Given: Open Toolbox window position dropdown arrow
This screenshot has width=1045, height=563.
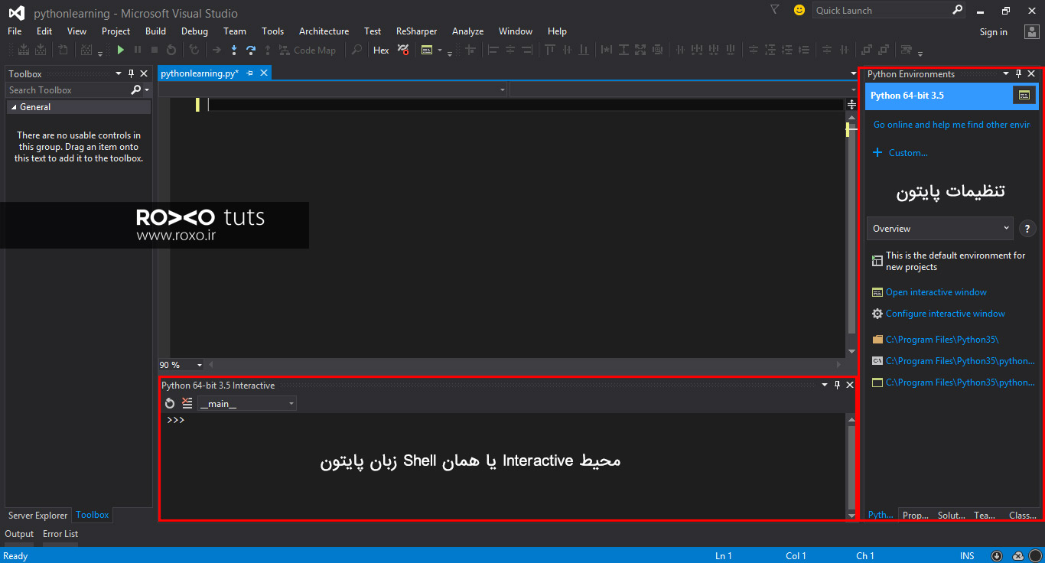Looking at the screenshot, I should pyautogui.click(x=119, y=73).
